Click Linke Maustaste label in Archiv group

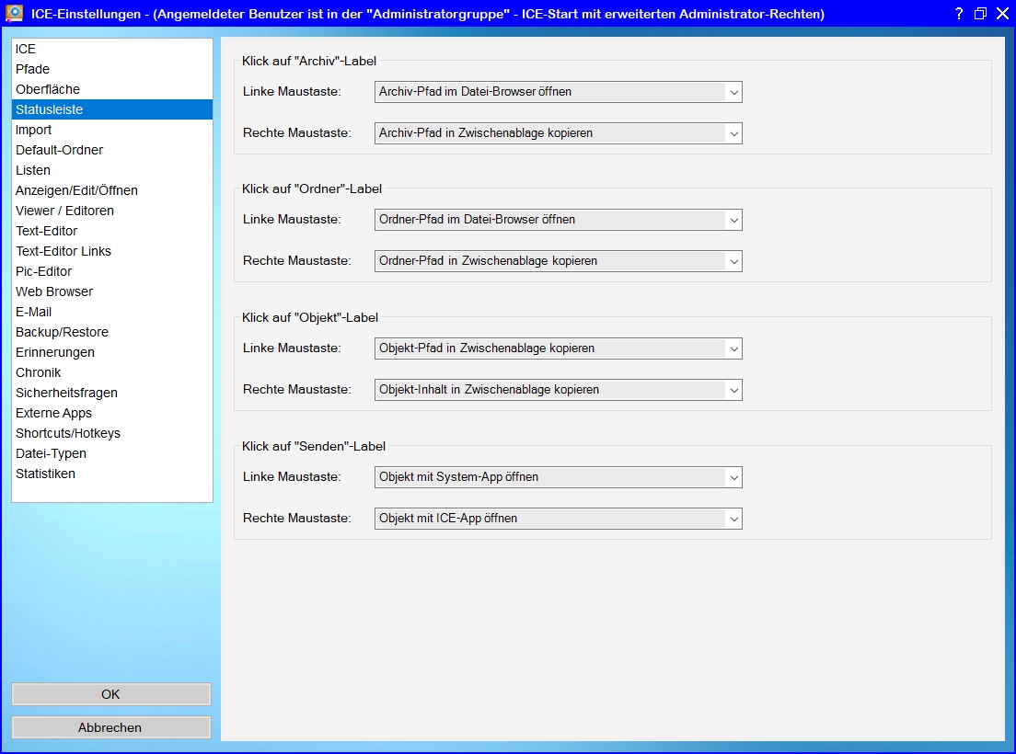pos(293,92)
